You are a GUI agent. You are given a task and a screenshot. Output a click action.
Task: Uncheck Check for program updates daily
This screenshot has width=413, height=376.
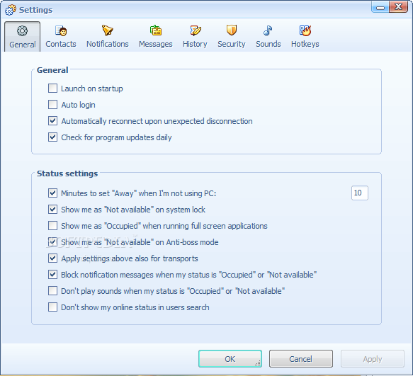pos(52,137)
